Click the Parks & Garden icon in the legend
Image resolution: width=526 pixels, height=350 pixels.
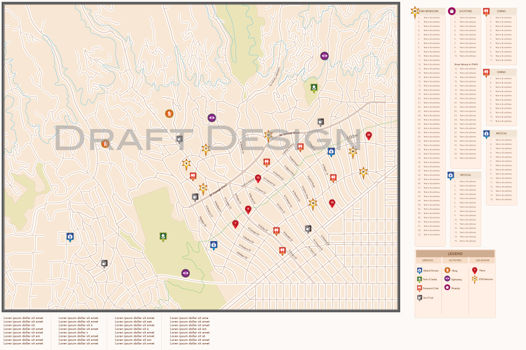(419, 279)
